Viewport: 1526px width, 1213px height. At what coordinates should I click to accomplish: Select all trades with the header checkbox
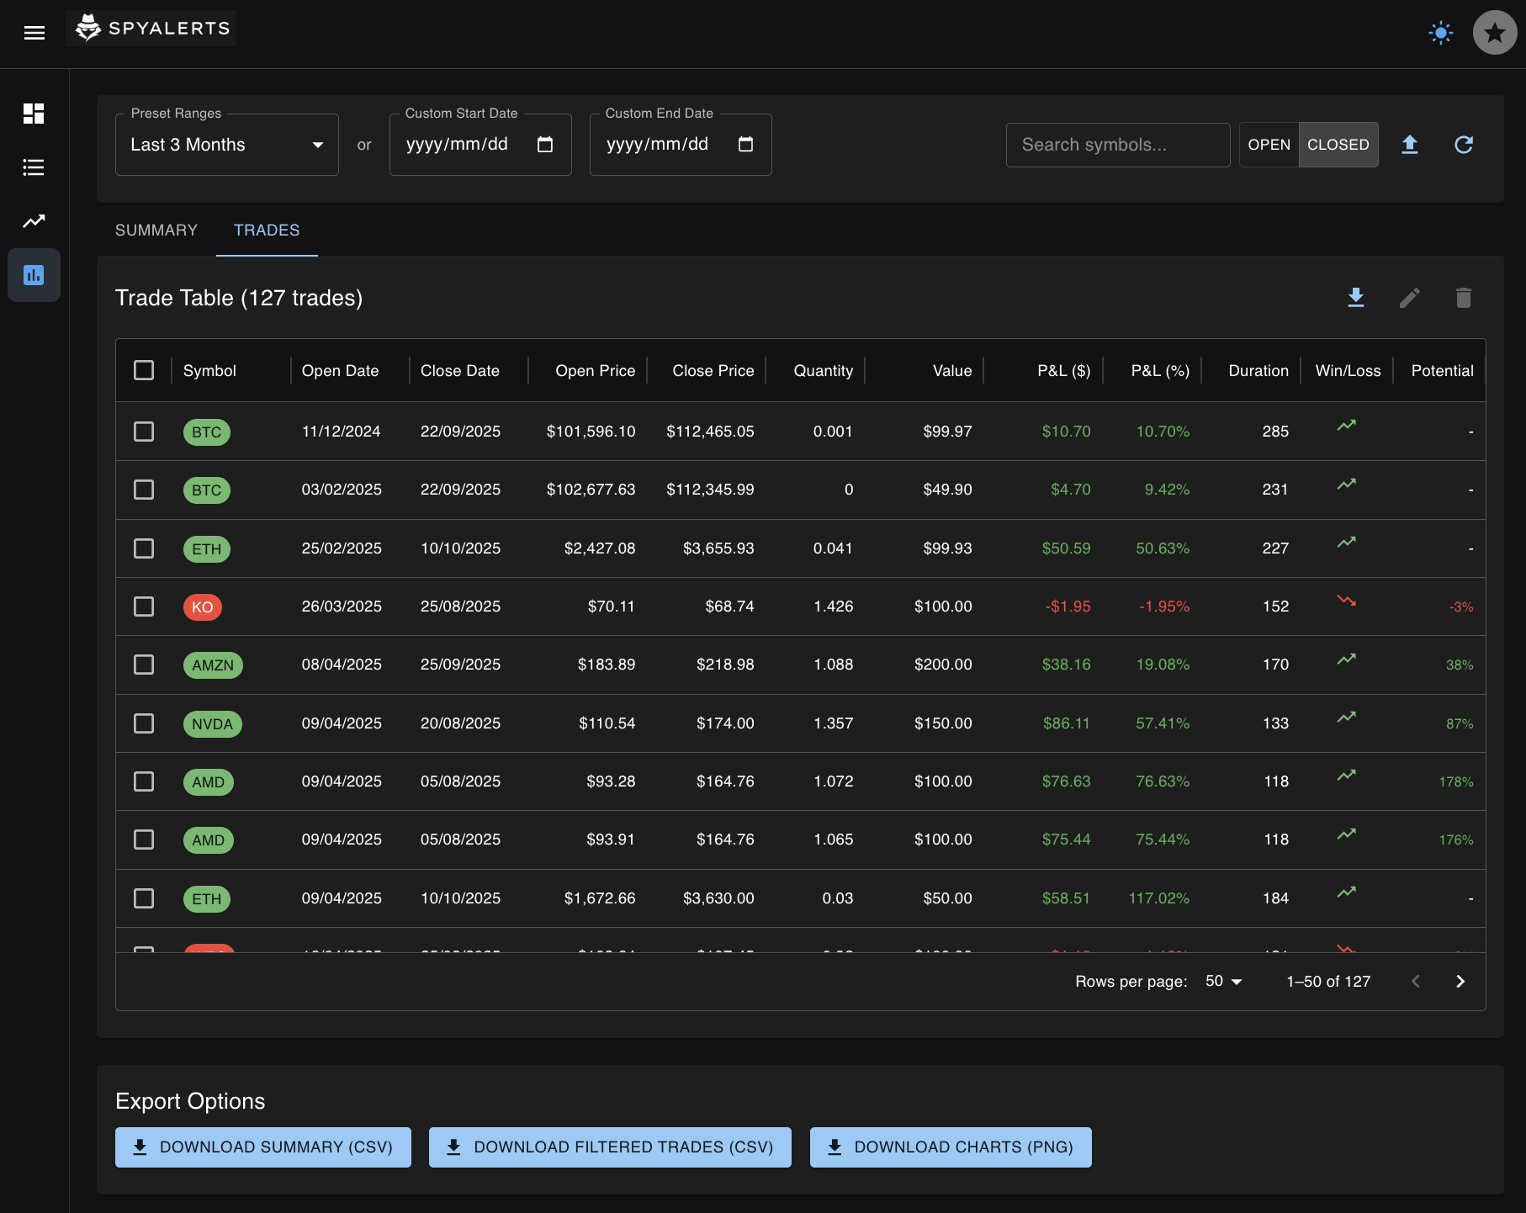click(x=144, y=369)
